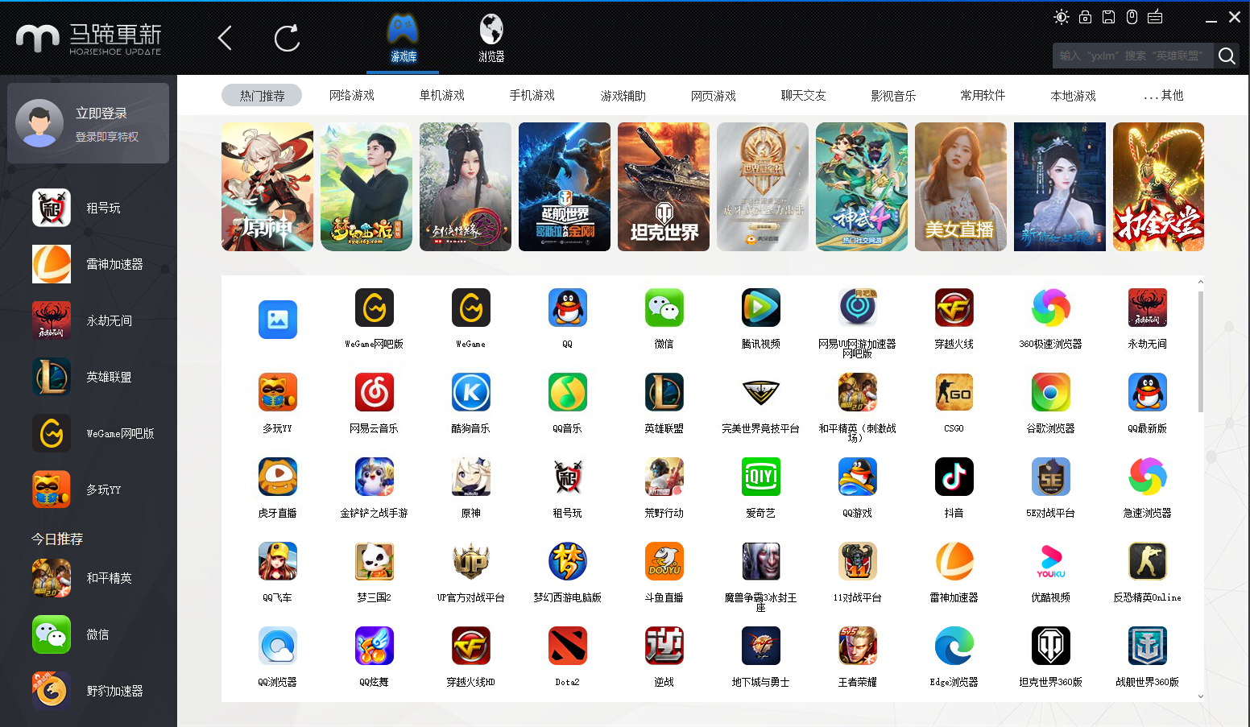
Task: Open 360极速浏览器 icon
Action: tap(1051, 308)
